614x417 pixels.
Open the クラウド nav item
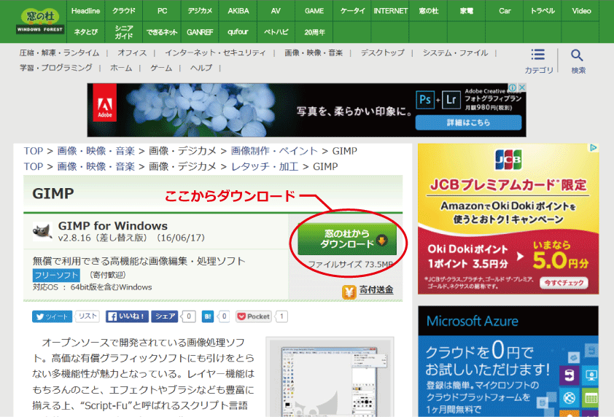pos(124,11)
